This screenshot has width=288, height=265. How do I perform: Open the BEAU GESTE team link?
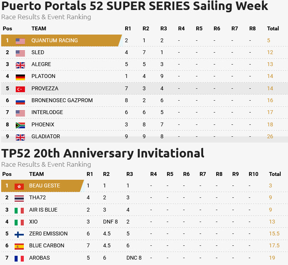(x=45, y=185)
